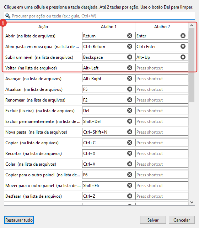Clear the Return shortcut for Abrir
This screenshot has height=228, width=199.
point(130,36)
